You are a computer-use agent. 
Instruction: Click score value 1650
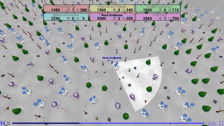147,10
